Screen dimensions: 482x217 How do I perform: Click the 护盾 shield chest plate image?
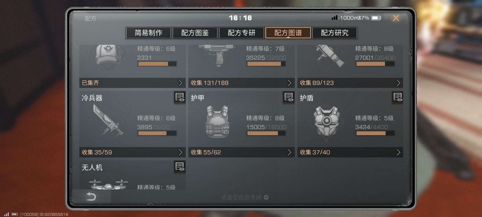(x=326, y=121)
